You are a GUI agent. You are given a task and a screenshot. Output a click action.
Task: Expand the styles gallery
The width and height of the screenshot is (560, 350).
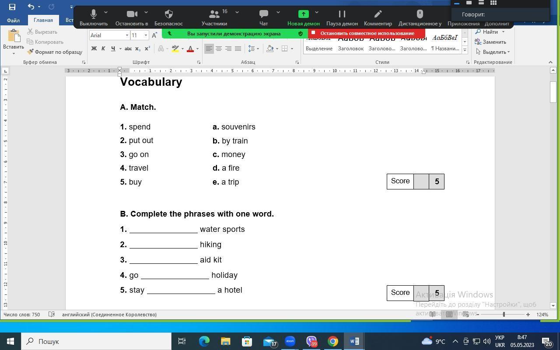[x=465, y=50]
